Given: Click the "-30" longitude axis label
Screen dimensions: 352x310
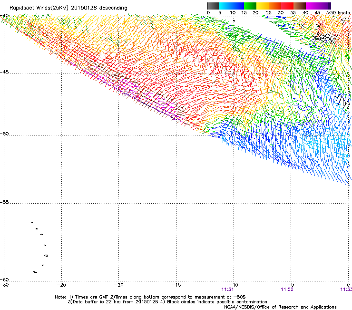Looking at the screenshot, I should [x=4, y=285].
